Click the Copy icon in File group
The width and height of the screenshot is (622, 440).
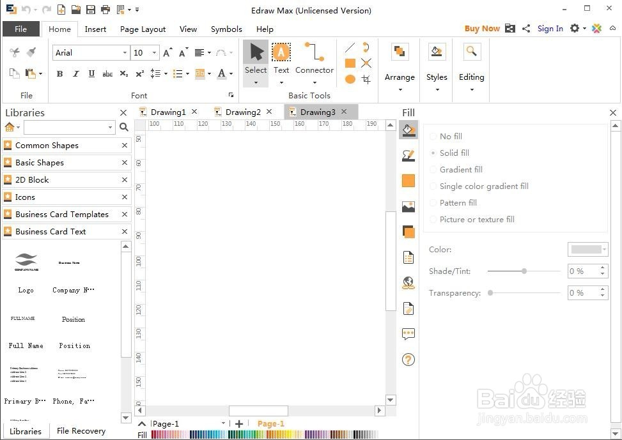(x=14, y=73)
